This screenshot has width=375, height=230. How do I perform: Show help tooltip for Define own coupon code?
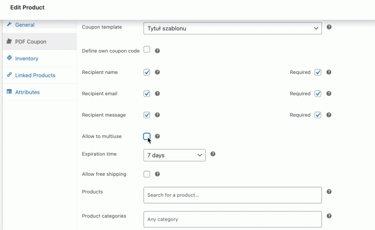click(157, 51)
